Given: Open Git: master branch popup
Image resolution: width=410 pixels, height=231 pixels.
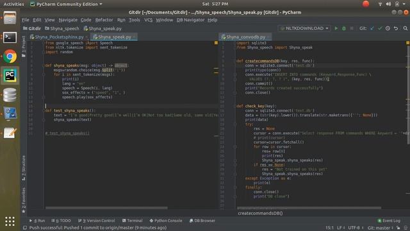Looking at the screenshot, I should [x=380, y=228].
